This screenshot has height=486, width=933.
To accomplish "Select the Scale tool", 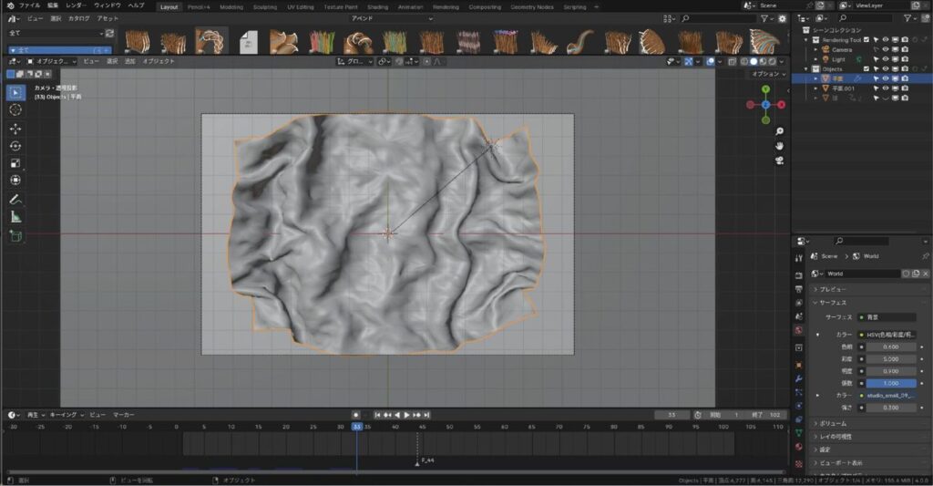I will [x=16, y=163].
